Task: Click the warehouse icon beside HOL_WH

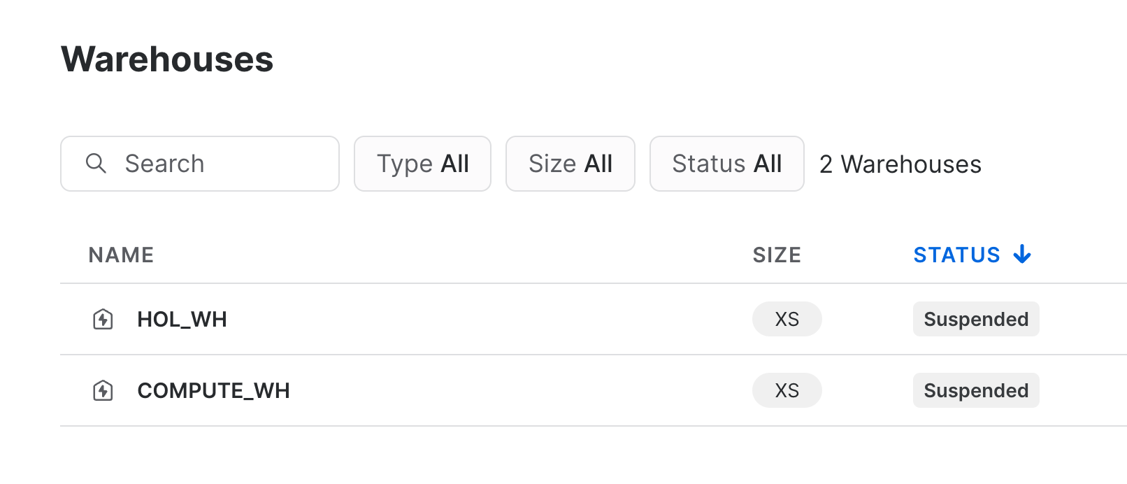Action: tap(103, 320)
